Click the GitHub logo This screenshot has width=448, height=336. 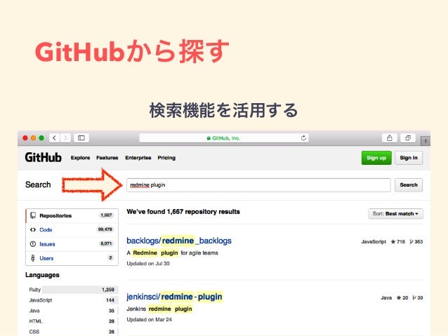[43, 158]
